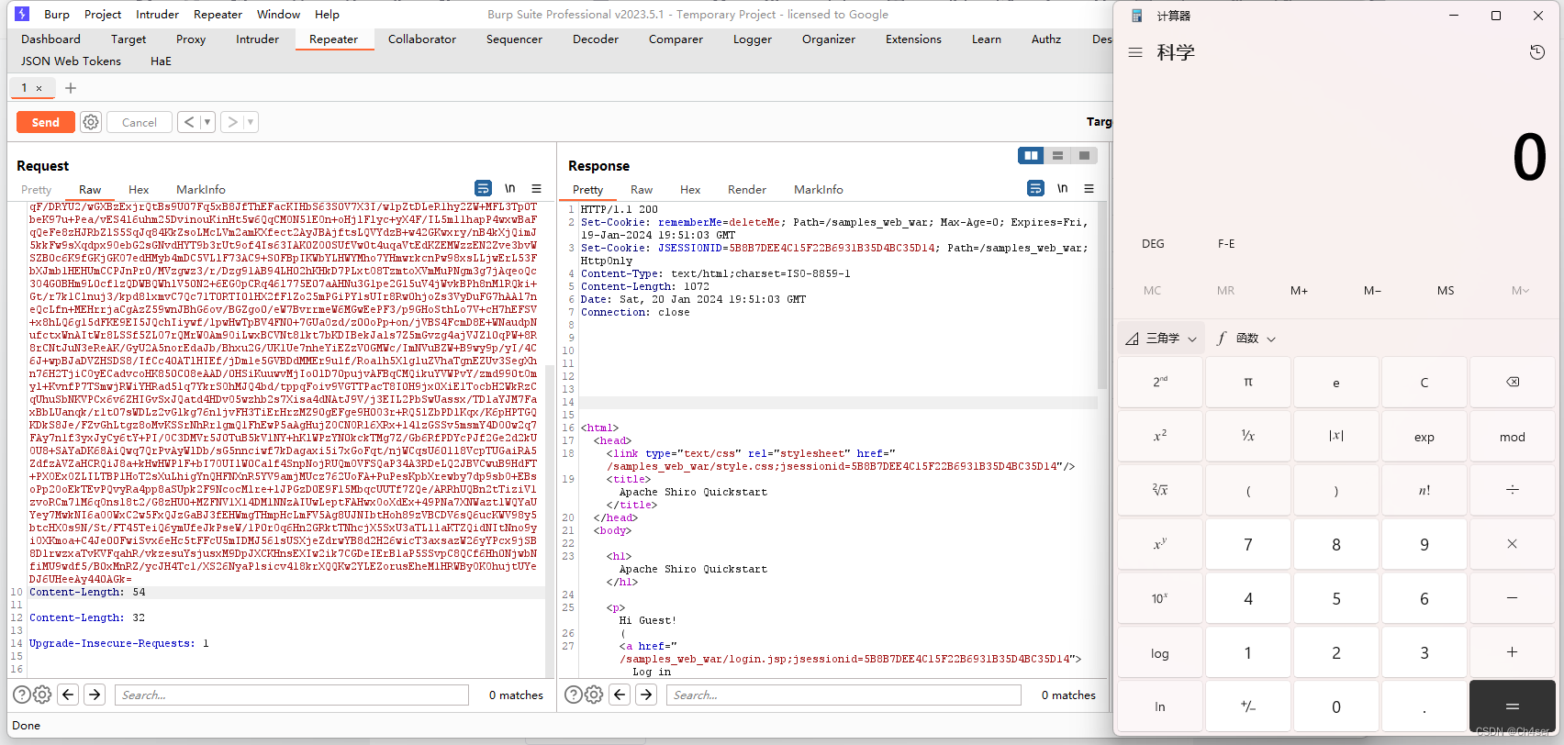
Task: Click Calculator square root key
Action: tap(1160, 490)
